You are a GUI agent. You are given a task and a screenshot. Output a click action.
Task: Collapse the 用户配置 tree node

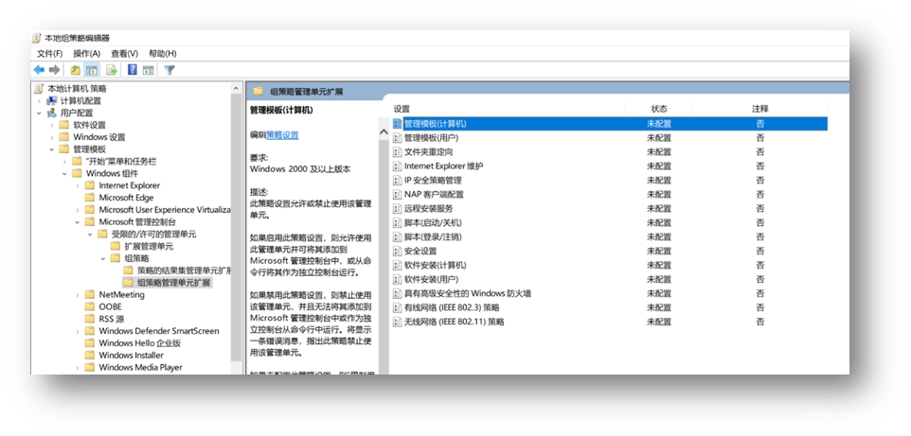click(39, 113)
